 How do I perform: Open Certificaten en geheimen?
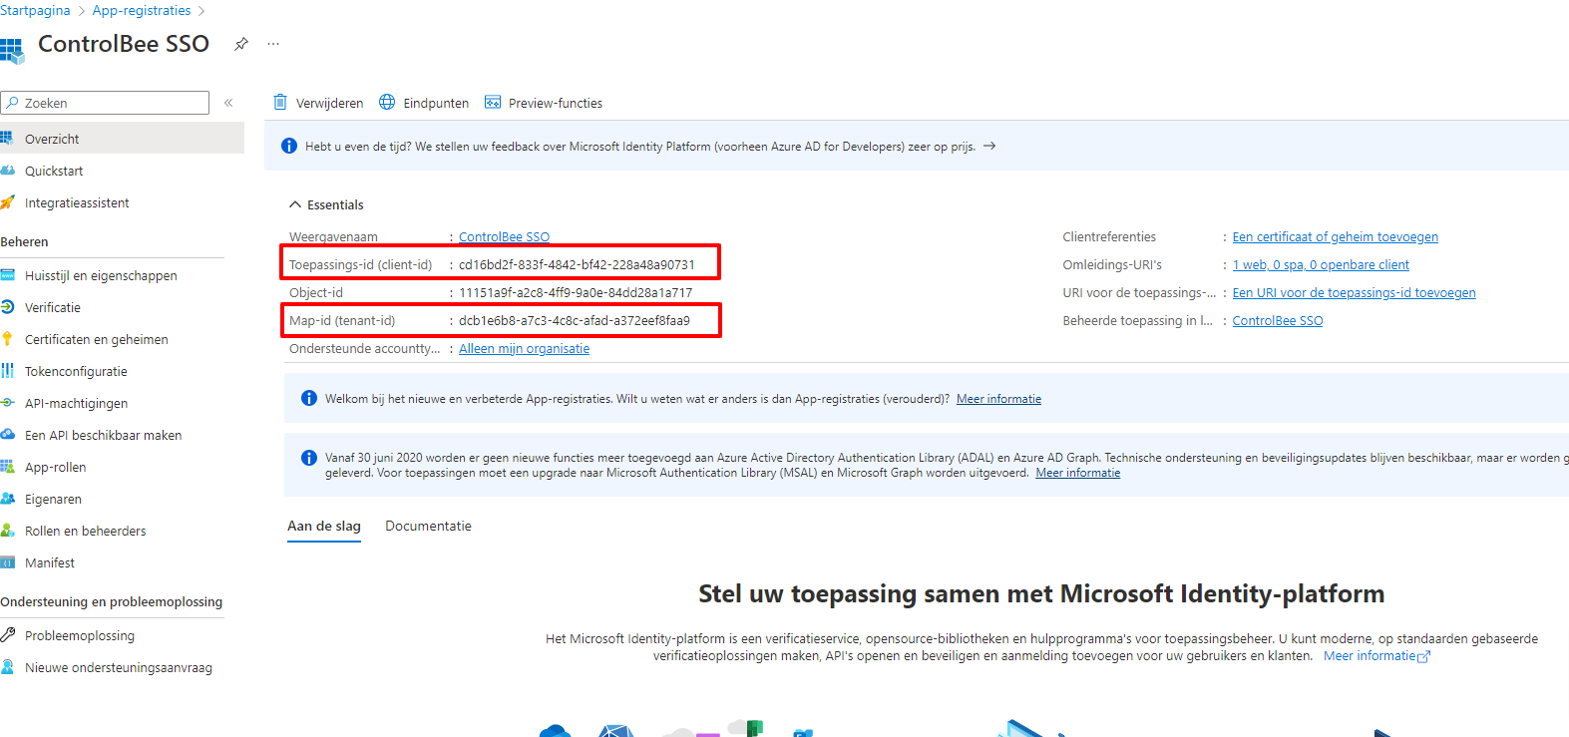point(97,339)
